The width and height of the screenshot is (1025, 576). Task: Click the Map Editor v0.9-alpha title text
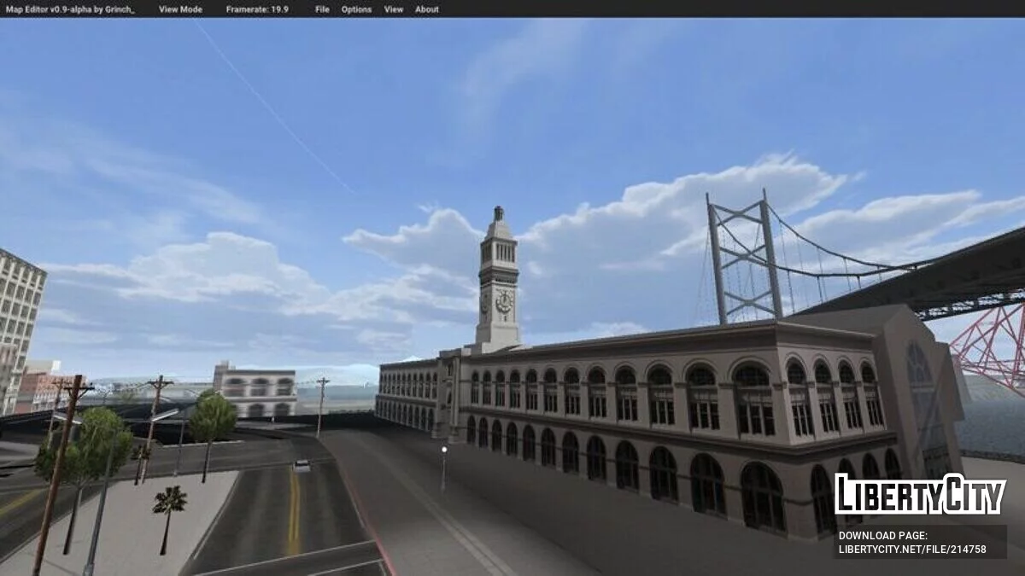(72, 9)
